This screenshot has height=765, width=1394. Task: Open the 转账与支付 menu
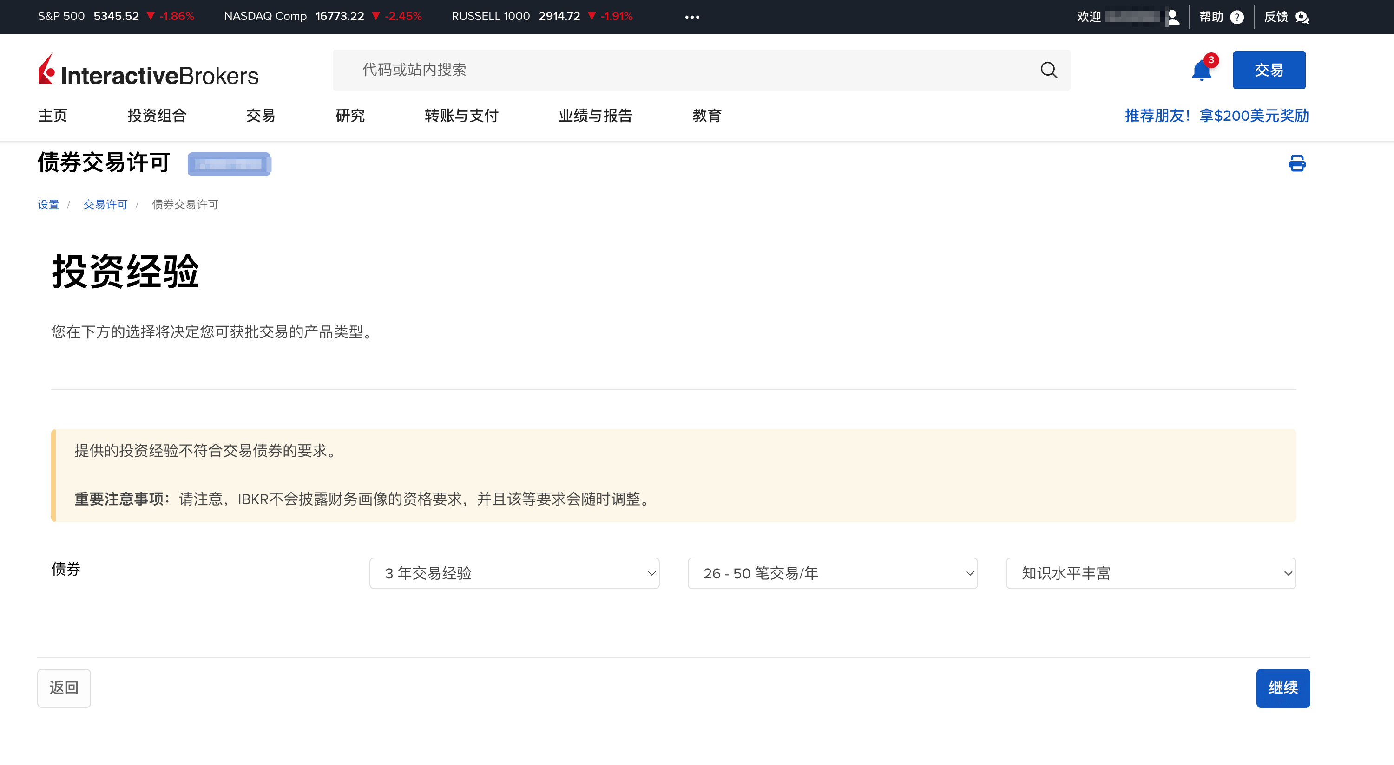(x=461, y=116)
